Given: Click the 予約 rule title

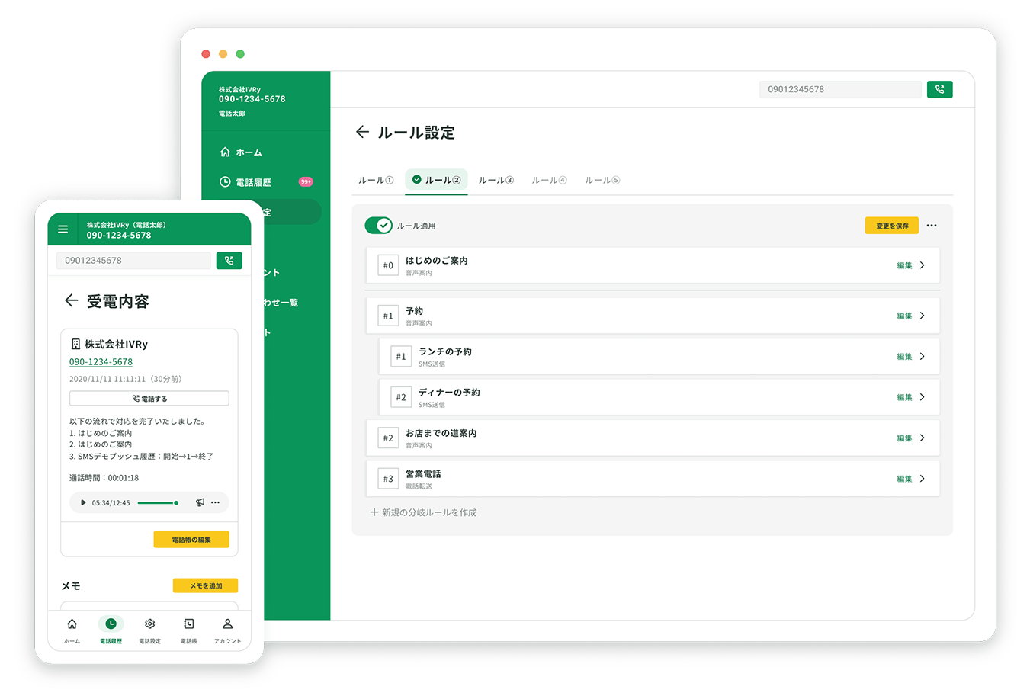Looking at the screenshot, I should click(x=414, y=311).
